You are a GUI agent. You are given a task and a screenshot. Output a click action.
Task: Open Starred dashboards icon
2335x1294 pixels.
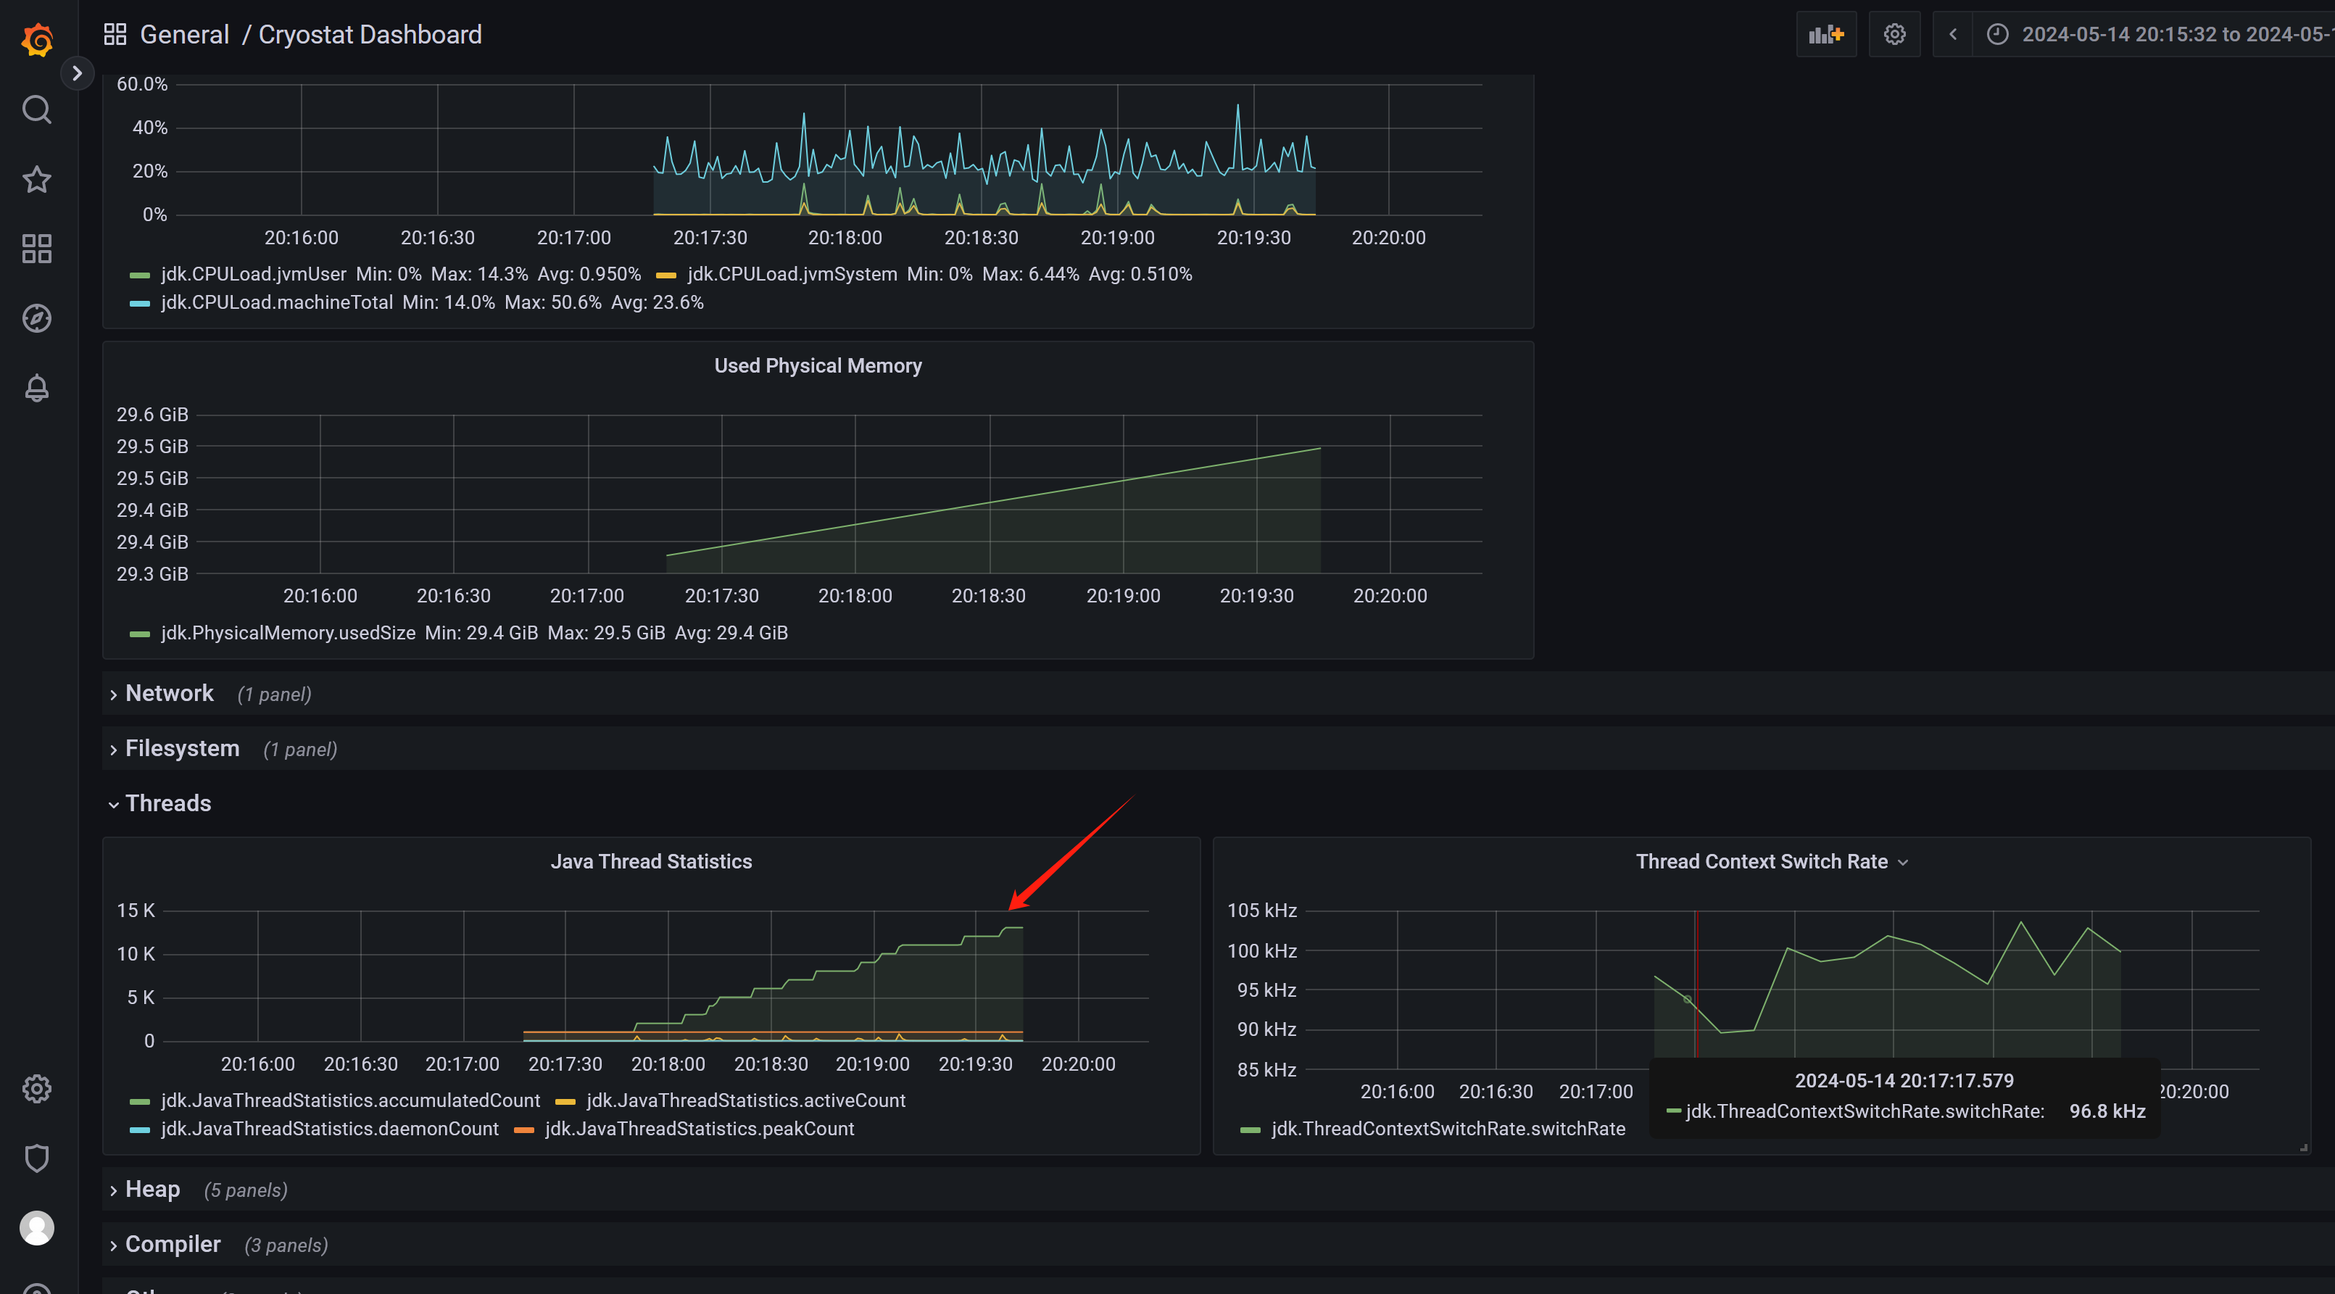tap(37, 180)
